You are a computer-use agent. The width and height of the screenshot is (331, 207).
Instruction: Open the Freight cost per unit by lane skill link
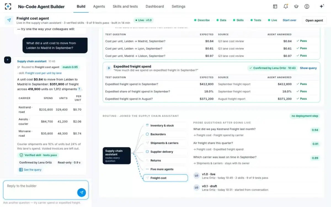tap(43, 73)
